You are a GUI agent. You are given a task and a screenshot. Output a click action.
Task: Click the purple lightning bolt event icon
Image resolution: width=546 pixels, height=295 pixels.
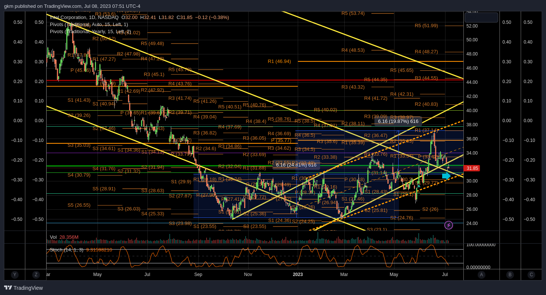[448, 225]
